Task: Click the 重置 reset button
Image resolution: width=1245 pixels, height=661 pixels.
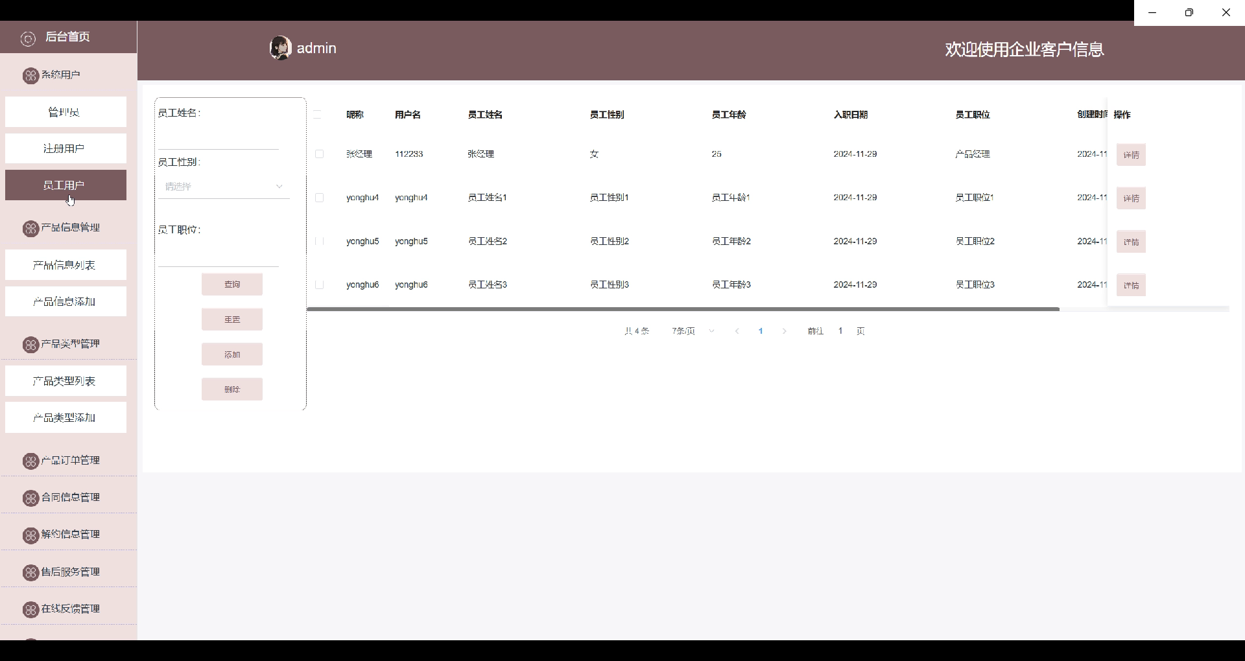Action: [232, 319]
